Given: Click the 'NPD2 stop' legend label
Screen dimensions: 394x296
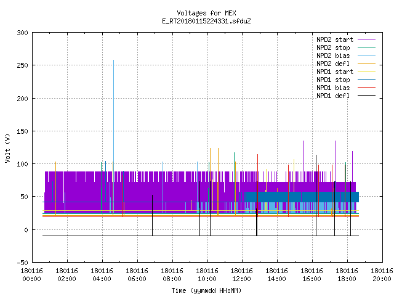Looking at the screenshot, I should click(333, 47).
